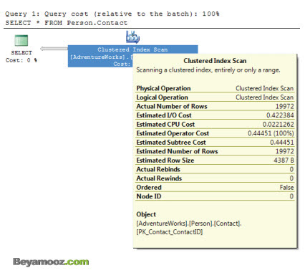
Task: Click the description 'Scanning a clustered index, entirely or only a range.'
Action: 208,70
